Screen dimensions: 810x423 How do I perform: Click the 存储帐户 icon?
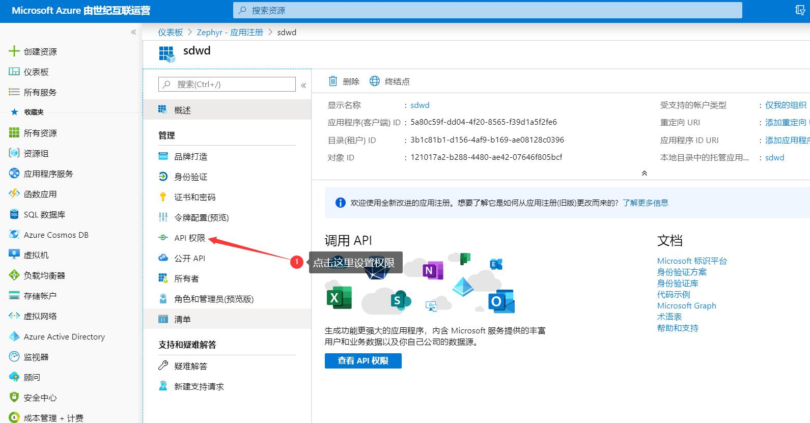[14, 296]
